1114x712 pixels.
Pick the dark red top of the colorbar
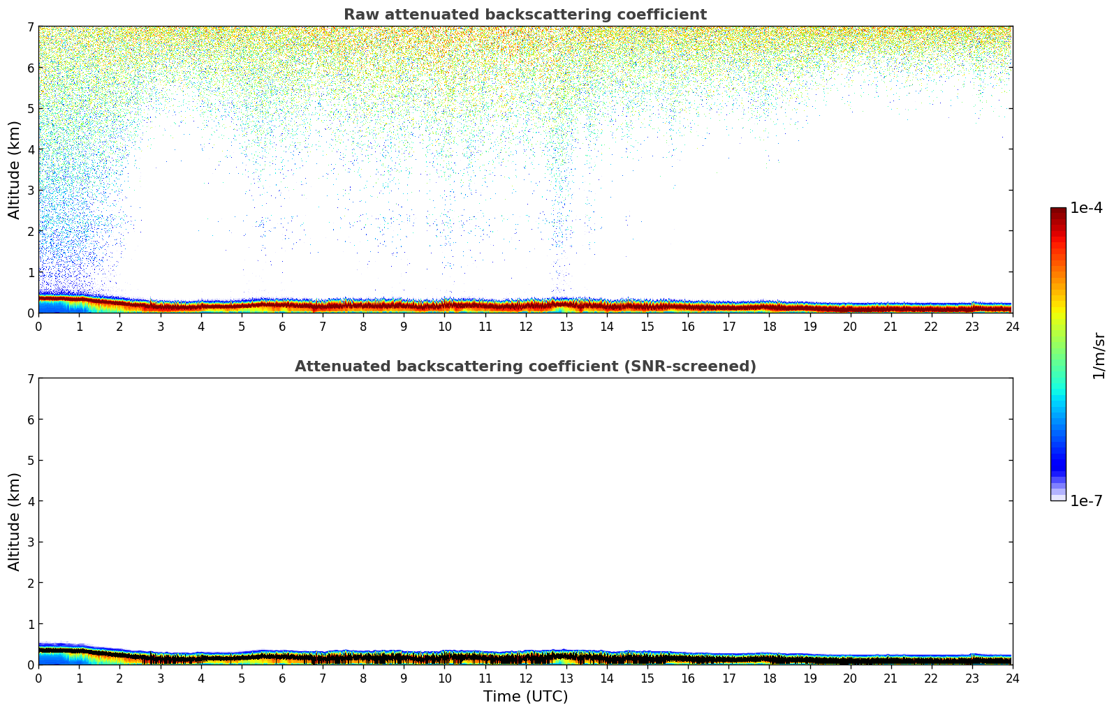click(1057, 214)
